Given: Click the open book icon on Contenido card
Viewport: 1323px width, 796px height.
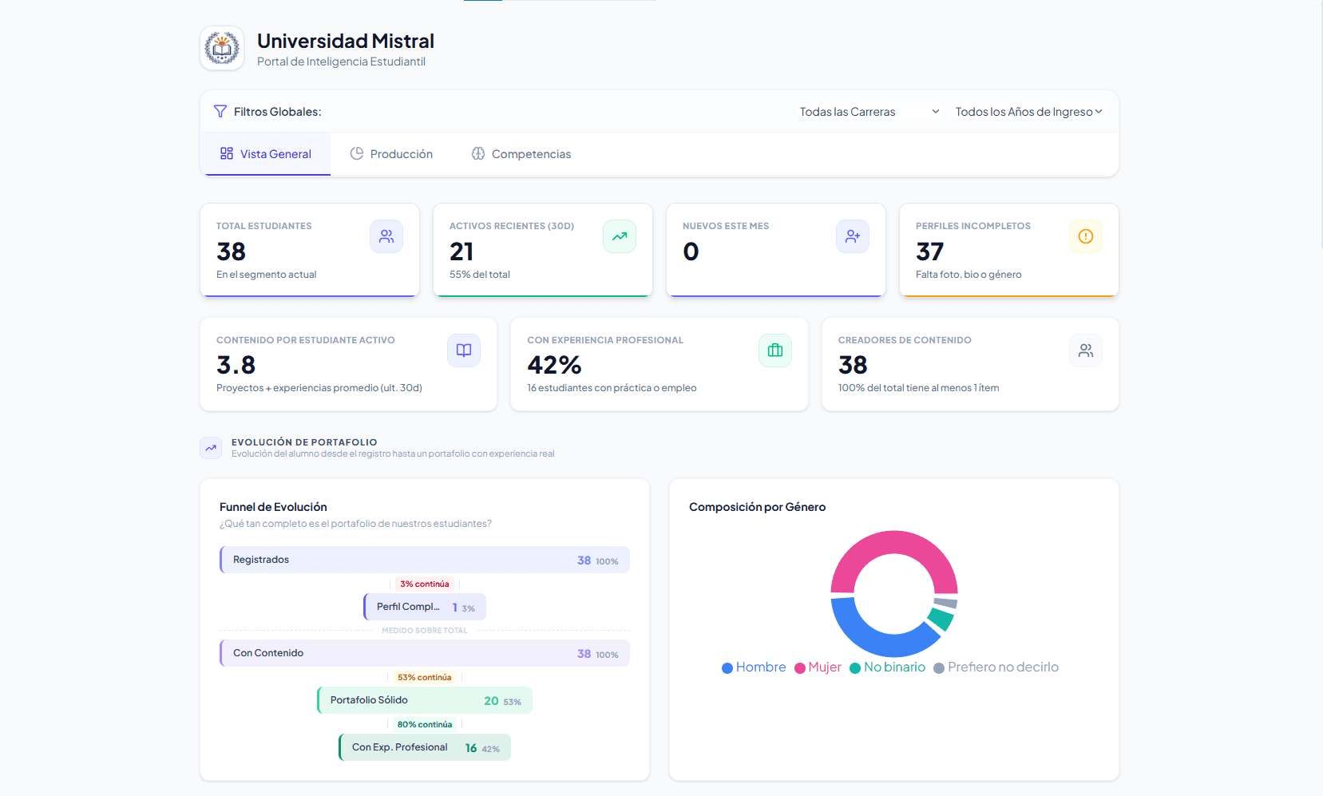Looking at the screenshot, I should 464,350.
